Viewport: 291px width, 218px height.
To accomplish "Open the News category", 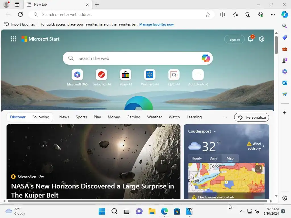I will [64, 117].
